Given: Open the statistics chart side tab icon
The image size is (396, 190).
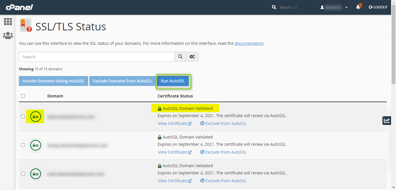Looking at the screenshot, I should (387, 121).
